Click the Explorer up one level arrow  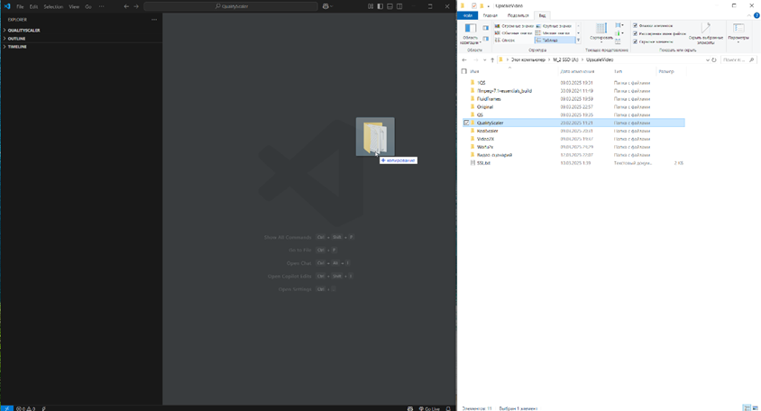click(x=492, y=59)
